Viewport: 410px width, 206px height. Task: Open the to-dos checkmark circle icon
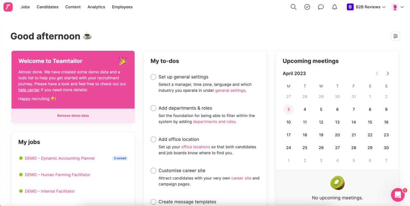pyautogui.click(x=307, y=7)
